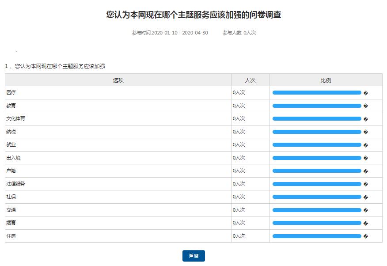The height and width of the screenshot is (266, 387).
Task: Click the progress bar for 户籍
Action: coord(317,171)
